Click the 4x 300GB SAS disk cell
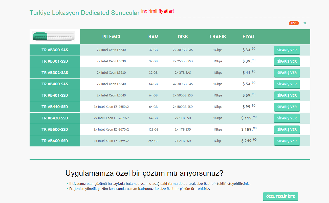 tap(183, 84)
